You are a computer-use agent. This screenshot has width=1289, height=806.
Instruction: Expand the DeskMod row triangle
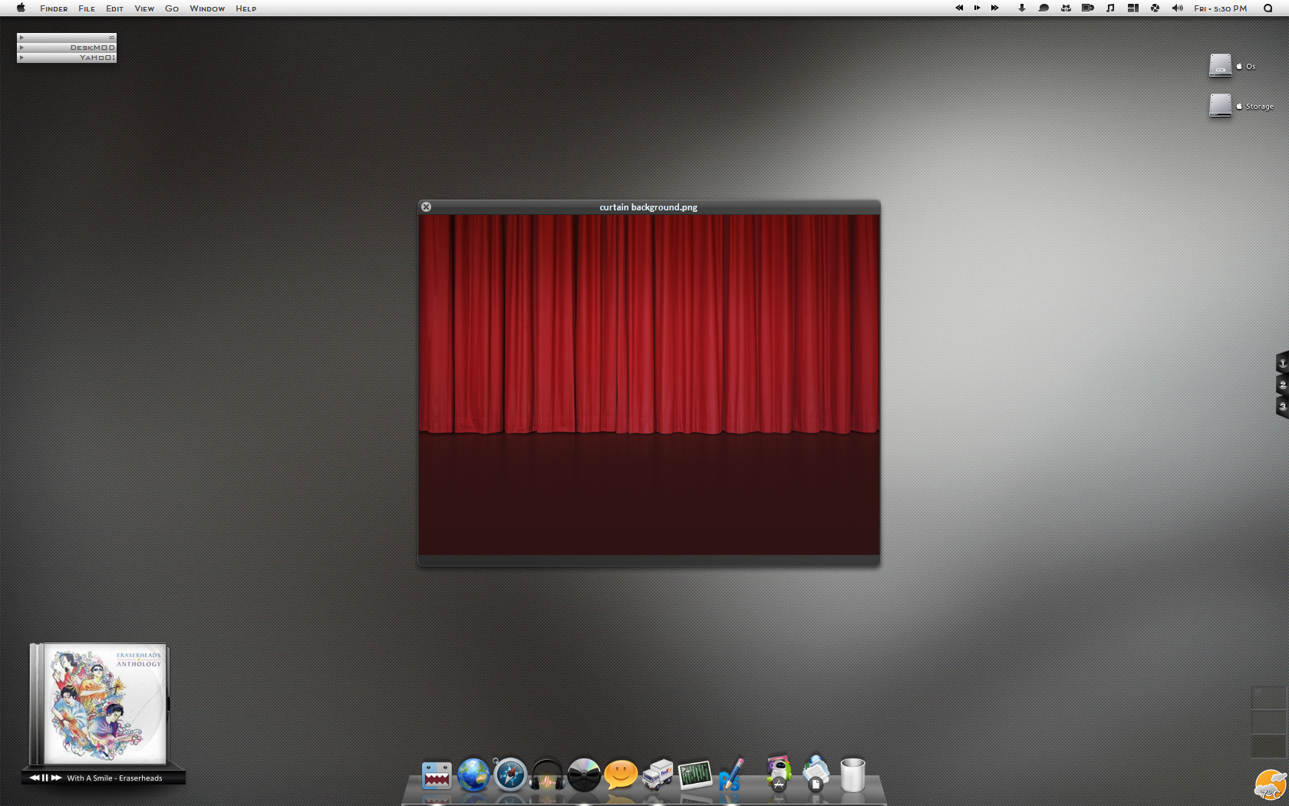pyautogui.click(x=21, y=48)
